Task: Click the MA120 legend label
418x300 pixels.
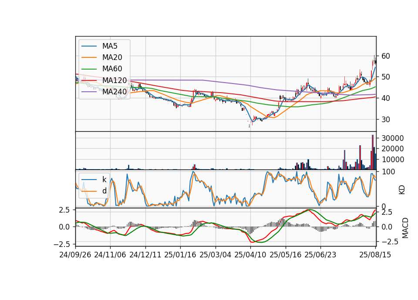Action: [x=115, y=80]
